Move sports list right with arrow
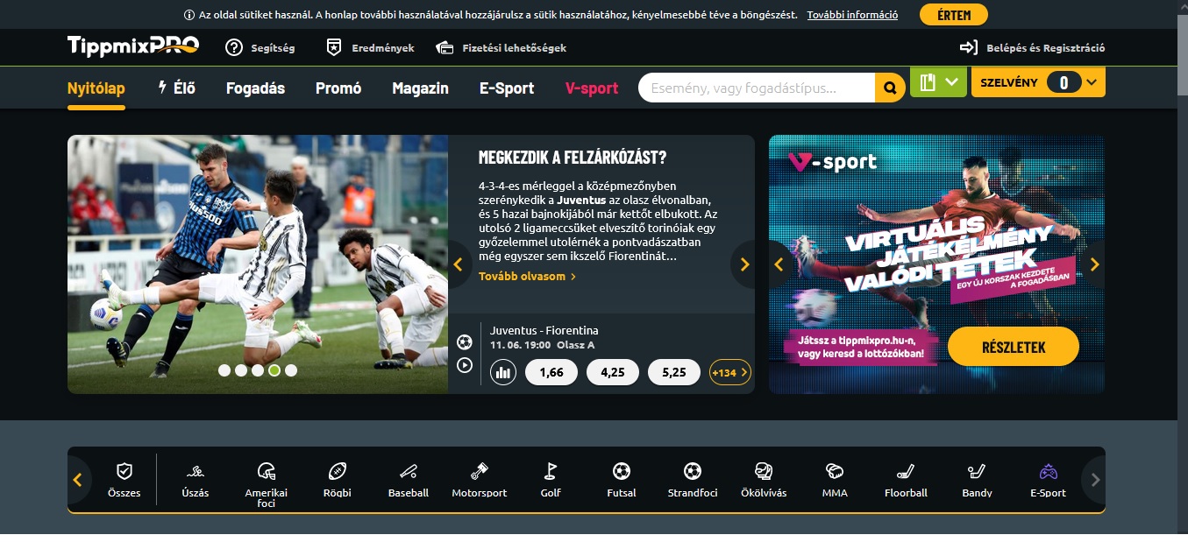This screenshot has height=542, width=1188. 1094,480
